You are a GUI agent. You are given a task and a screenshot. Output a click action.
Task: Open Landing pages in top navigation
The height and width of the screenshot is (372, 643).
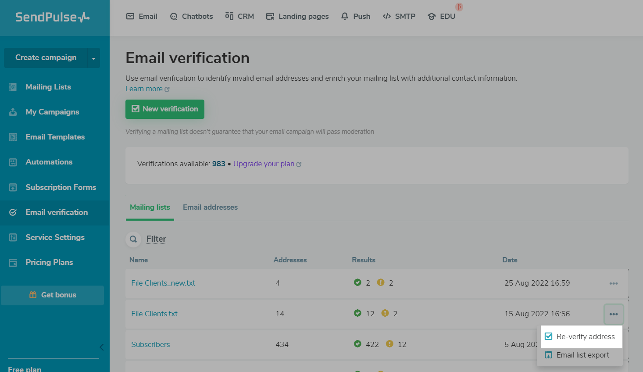tap(297, 16)
